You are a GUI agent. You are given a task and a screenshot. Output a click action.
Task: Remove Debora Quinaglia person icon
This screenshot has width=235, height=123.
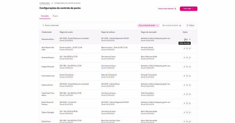[x=187, y=112]
